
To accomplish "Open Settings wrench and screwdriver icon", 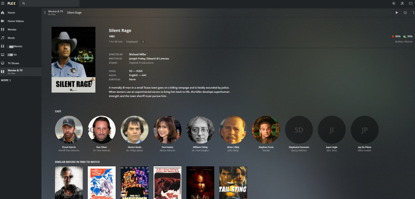I will (x=402, y=4).
